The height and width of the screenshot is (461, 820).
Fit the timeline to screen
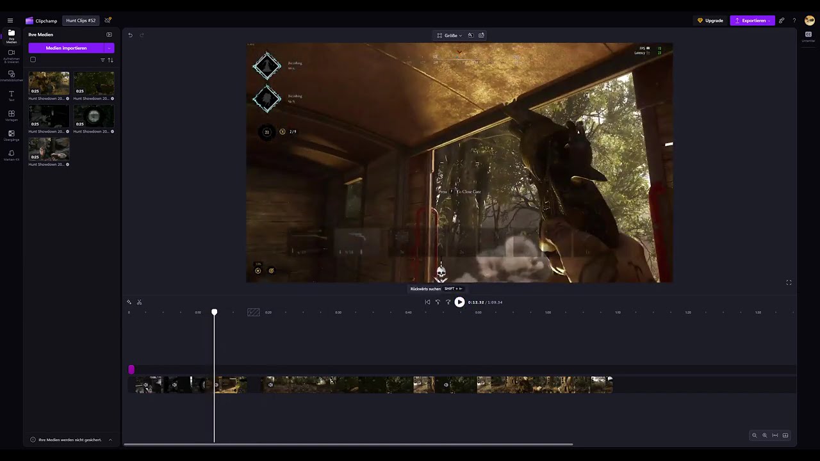point(775,435)
